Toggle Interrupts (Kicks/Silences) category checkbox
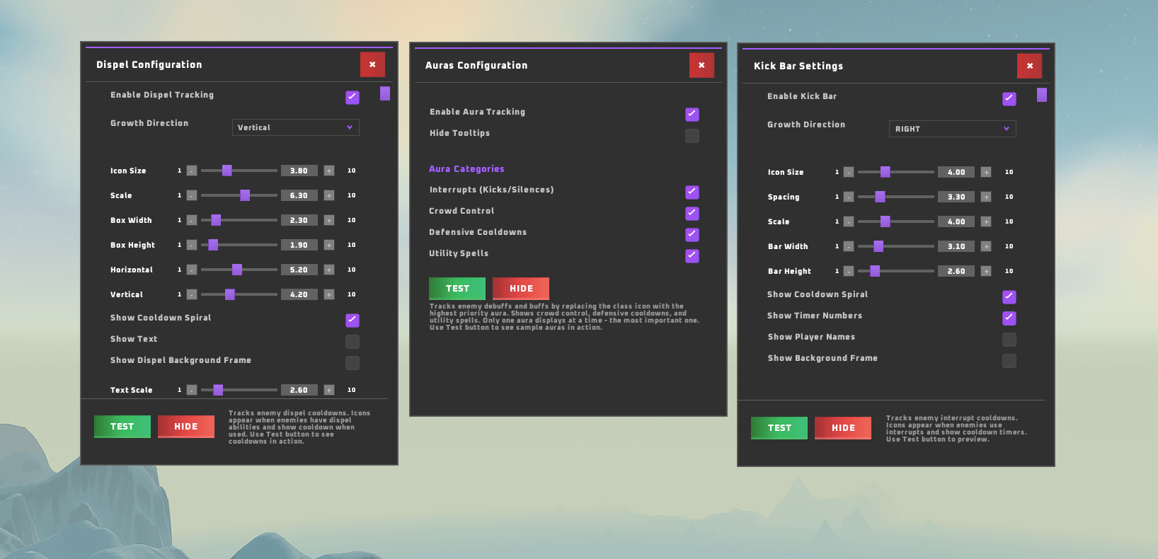 point(692,192)
